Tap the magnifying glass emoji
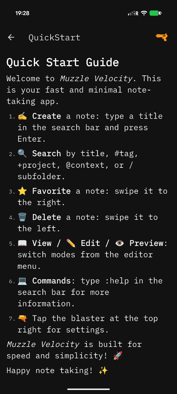 pos(22,153)
